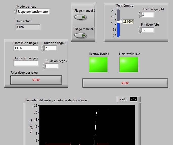173x145 pixels.
Task: Click the Electroválvula 2 green indicator
Action: (x=129, y=65)
